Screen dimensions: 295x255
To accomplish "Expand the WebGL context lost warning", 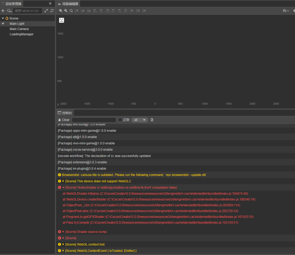I will pyautogui.click(x=63, y=244).
